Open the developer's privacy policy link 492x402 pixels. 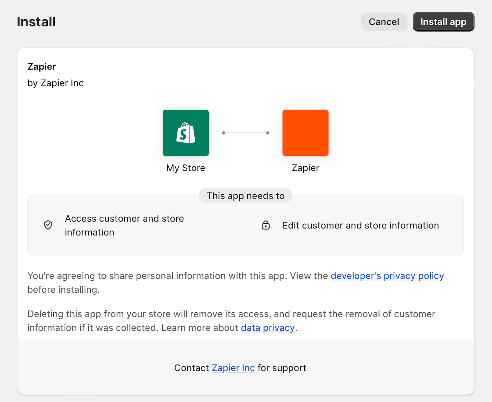pos(387,276)
